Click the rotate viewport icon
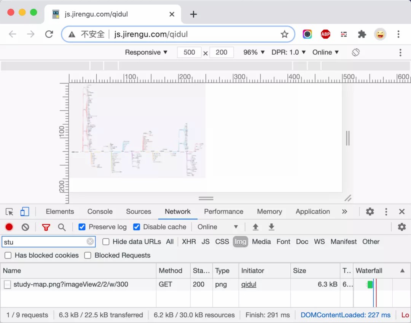This screenshot has width=411, height=323. coord(355,52)
